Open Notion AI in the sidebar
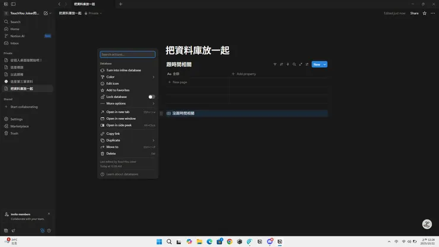439x247 pixels. 27,36
